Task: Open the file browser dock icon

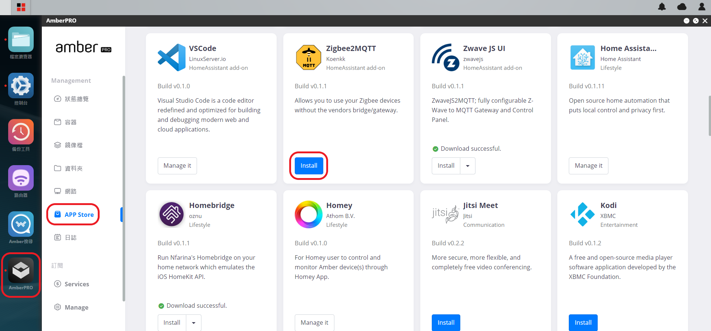Action: tap(21, 40)
